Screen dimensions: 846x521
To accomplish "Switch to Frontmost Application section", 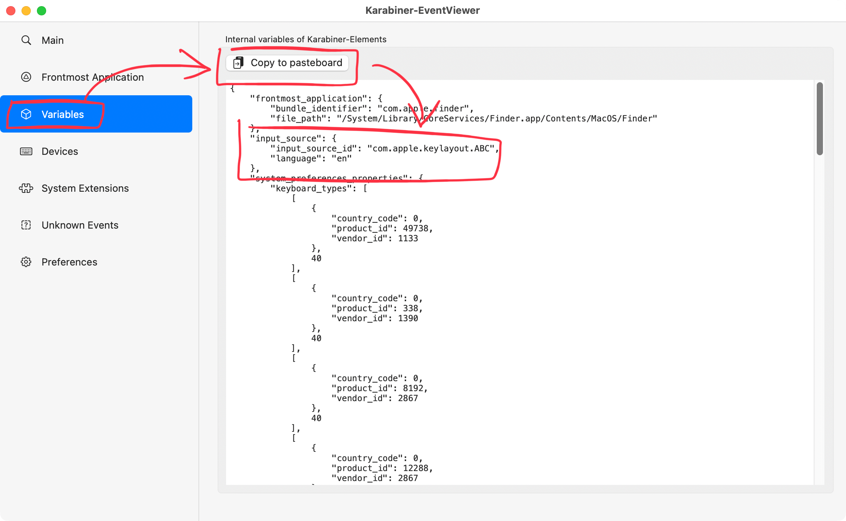I will (x=96, y=77).
